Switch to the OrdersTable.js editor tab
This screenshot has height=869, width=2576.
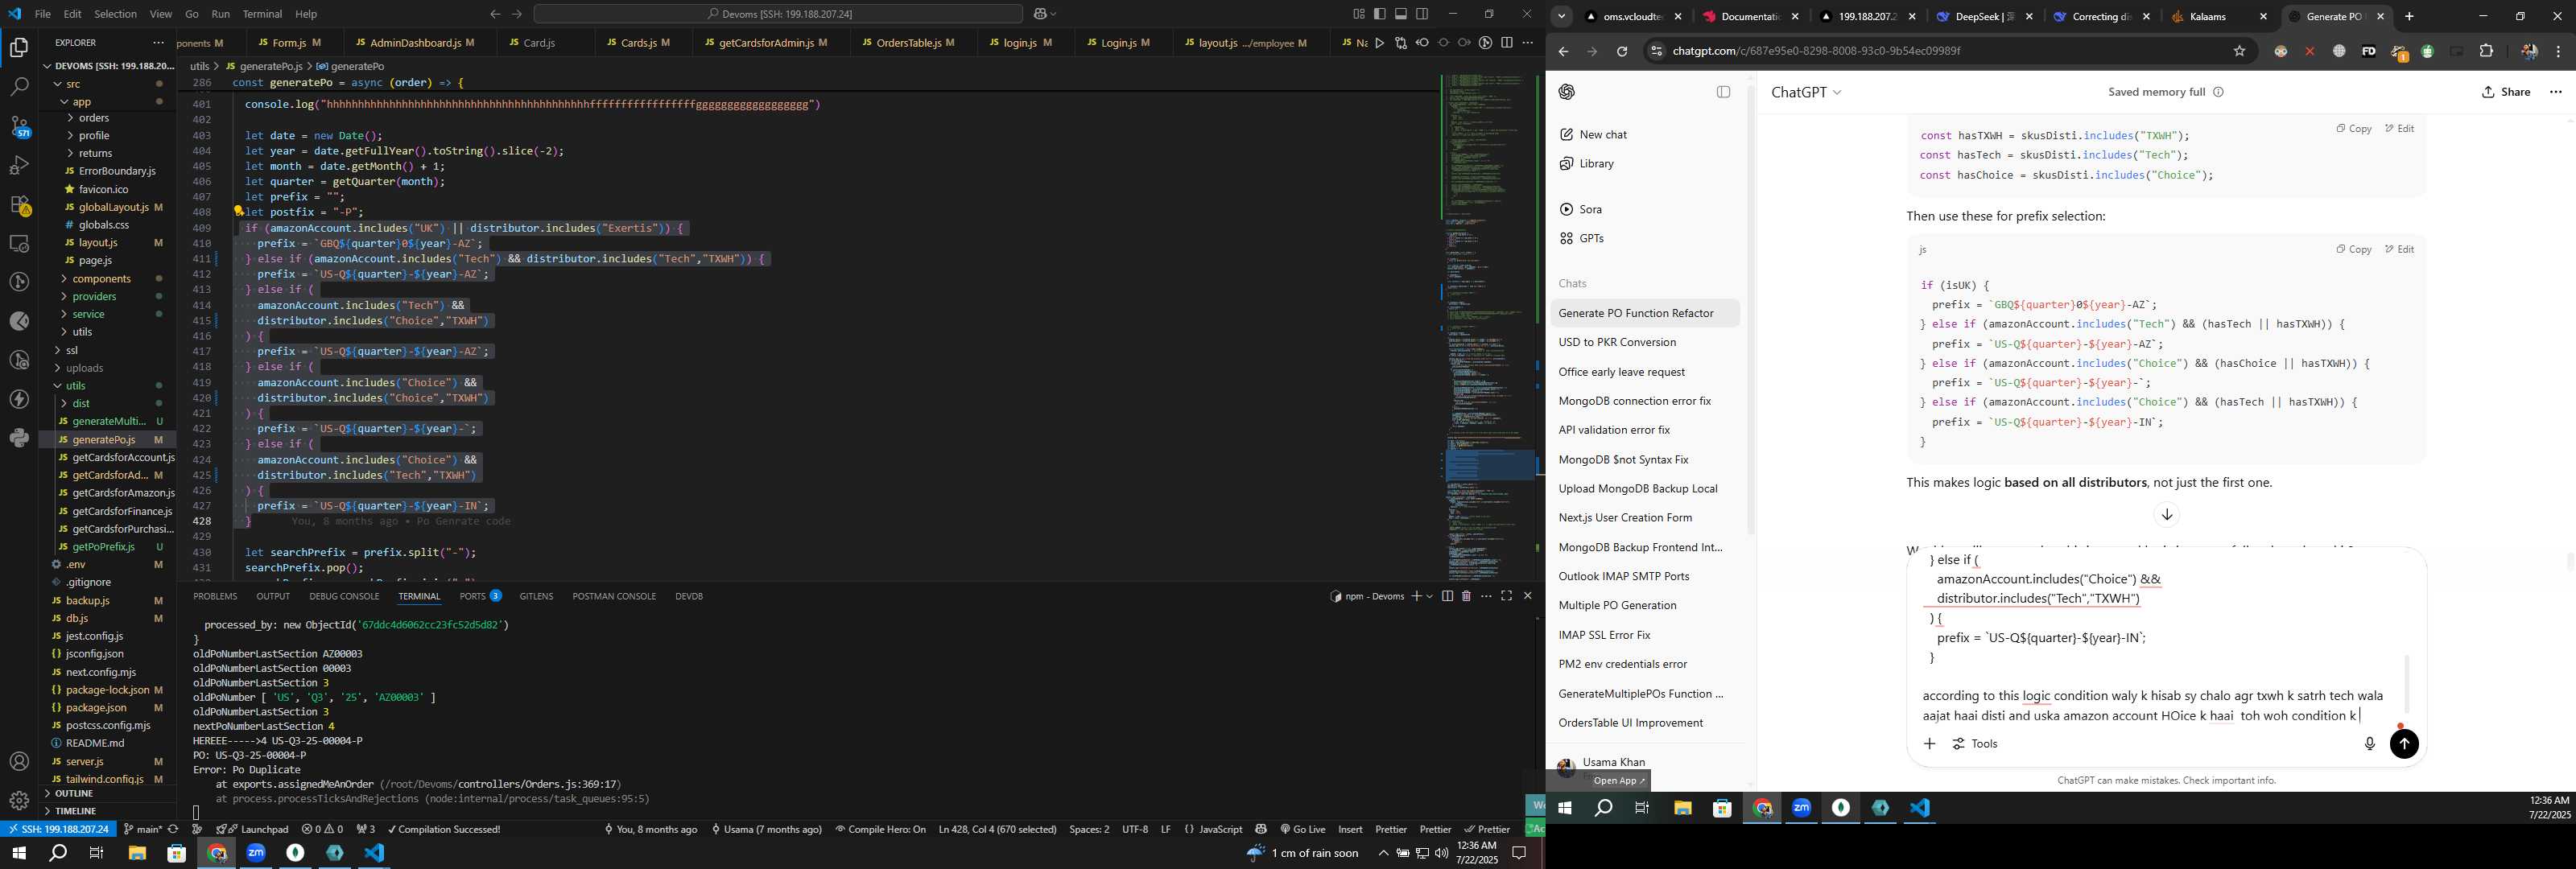tap(908, 43)
